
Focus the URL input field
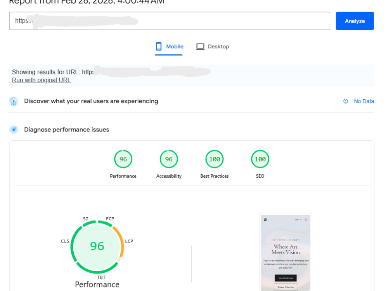pos(170,21)
